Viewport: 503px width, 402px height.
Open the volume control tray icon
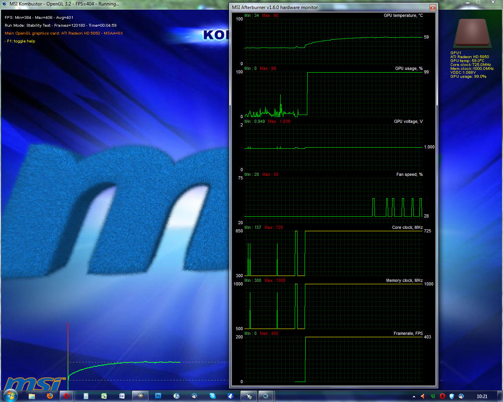tap(423, 397)
